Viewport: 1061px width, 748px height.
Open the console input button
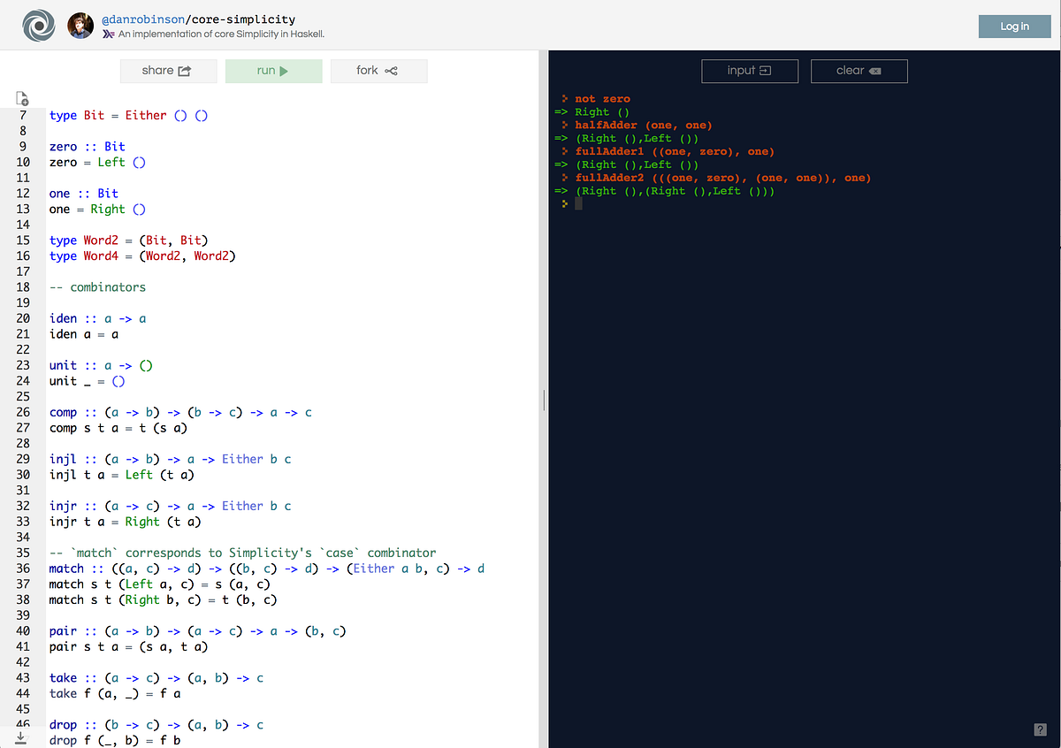click(x=750, y=71)
